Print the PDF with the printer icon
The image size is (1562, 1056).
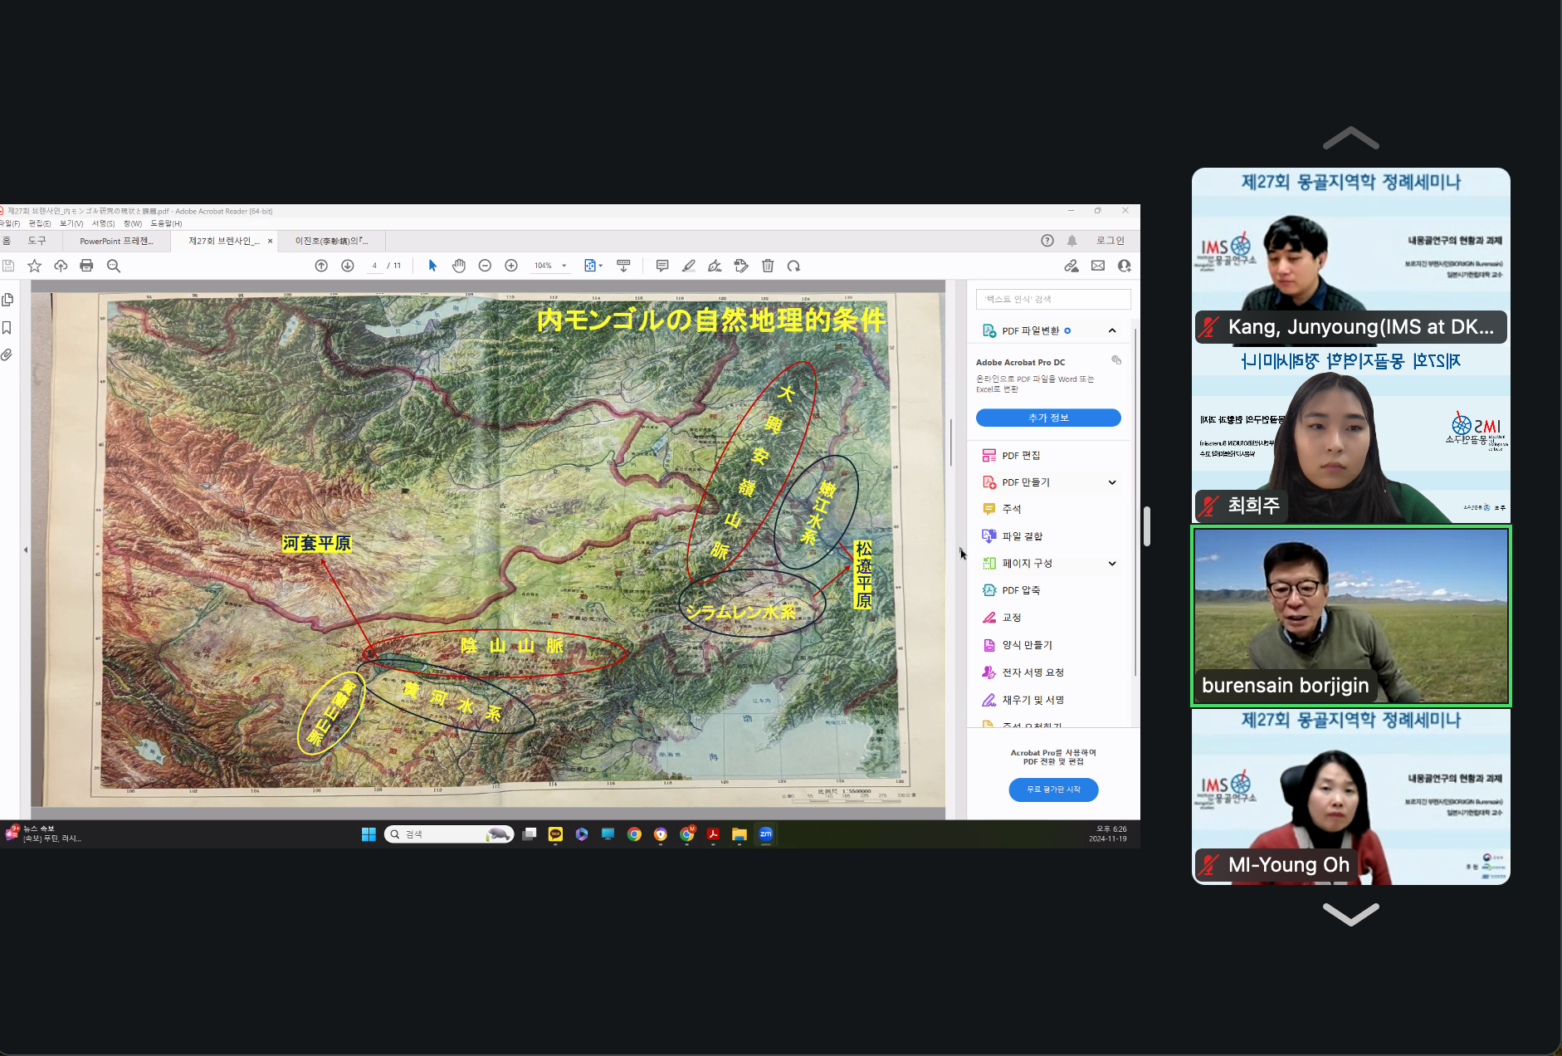[86, 266]
